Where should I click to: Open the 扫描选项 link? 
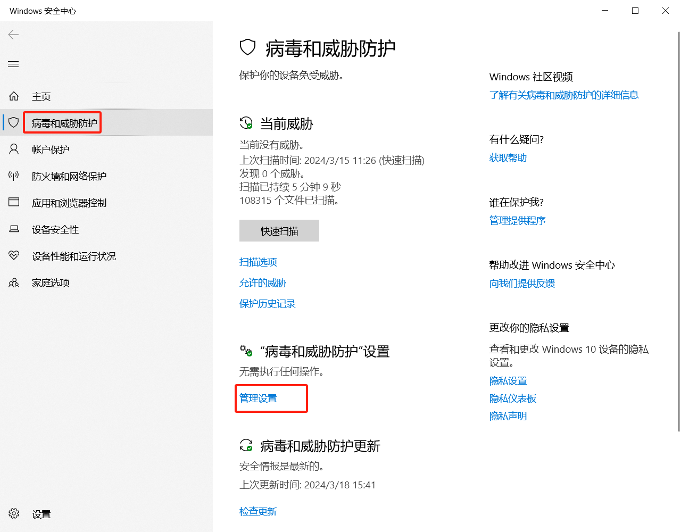(258, 262)
